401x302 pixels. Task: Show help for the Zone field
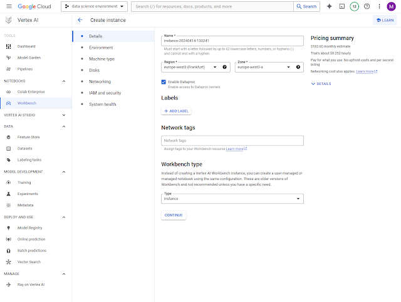coord(298,67)
